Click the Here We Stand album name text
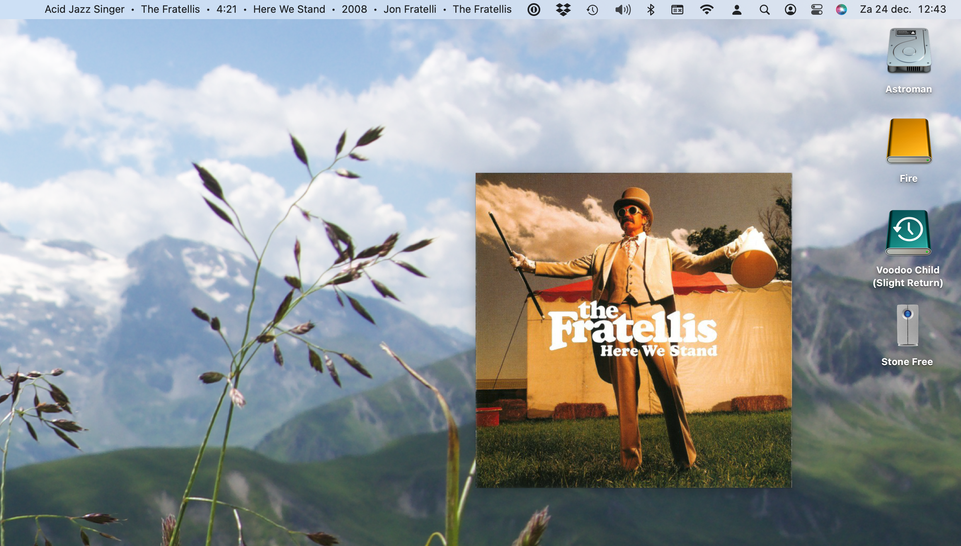 (289, 9)
